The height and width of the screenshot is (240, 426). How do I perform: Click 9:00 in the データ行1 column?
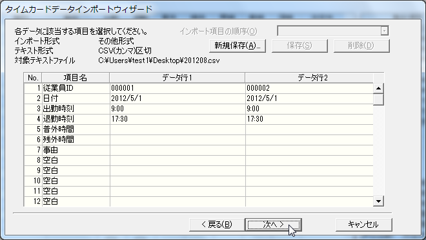click(117, 109)
